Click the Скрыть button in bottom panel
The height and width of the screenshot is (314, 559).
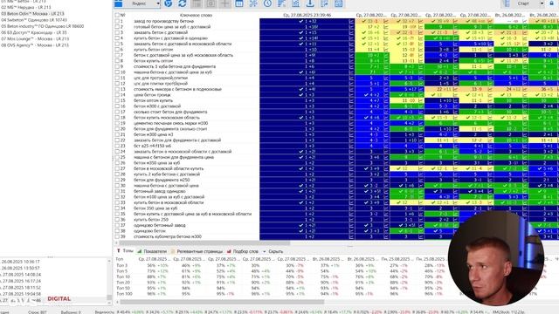tap(276, 251)
